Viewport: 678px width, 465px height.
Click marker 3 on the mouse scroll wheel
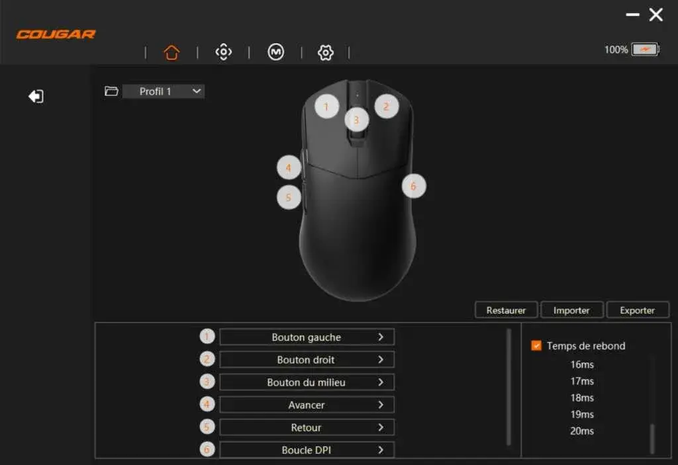[x=356, y=120]
